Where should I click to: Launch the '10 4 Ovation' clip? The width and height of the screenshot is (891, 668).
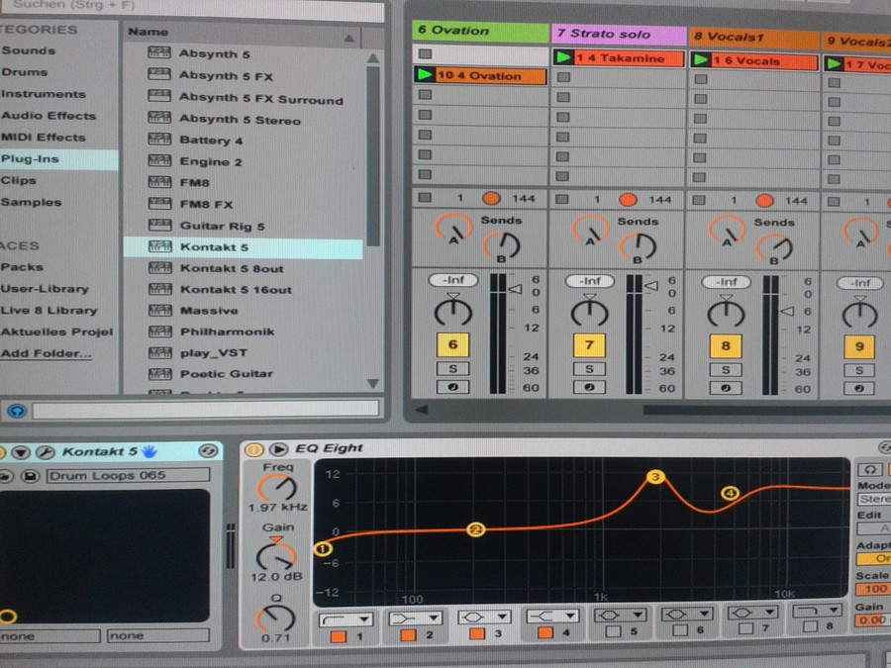pyautogui.click(x=425, y=75)
